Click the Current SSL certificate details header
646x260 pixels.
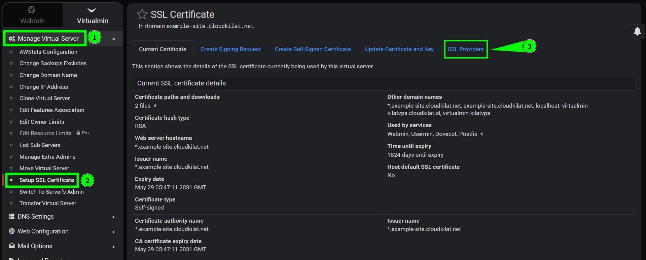[x=181, y=83]
